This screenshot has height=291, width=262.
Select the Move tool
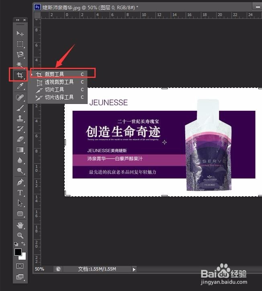[x=20, y=33]
